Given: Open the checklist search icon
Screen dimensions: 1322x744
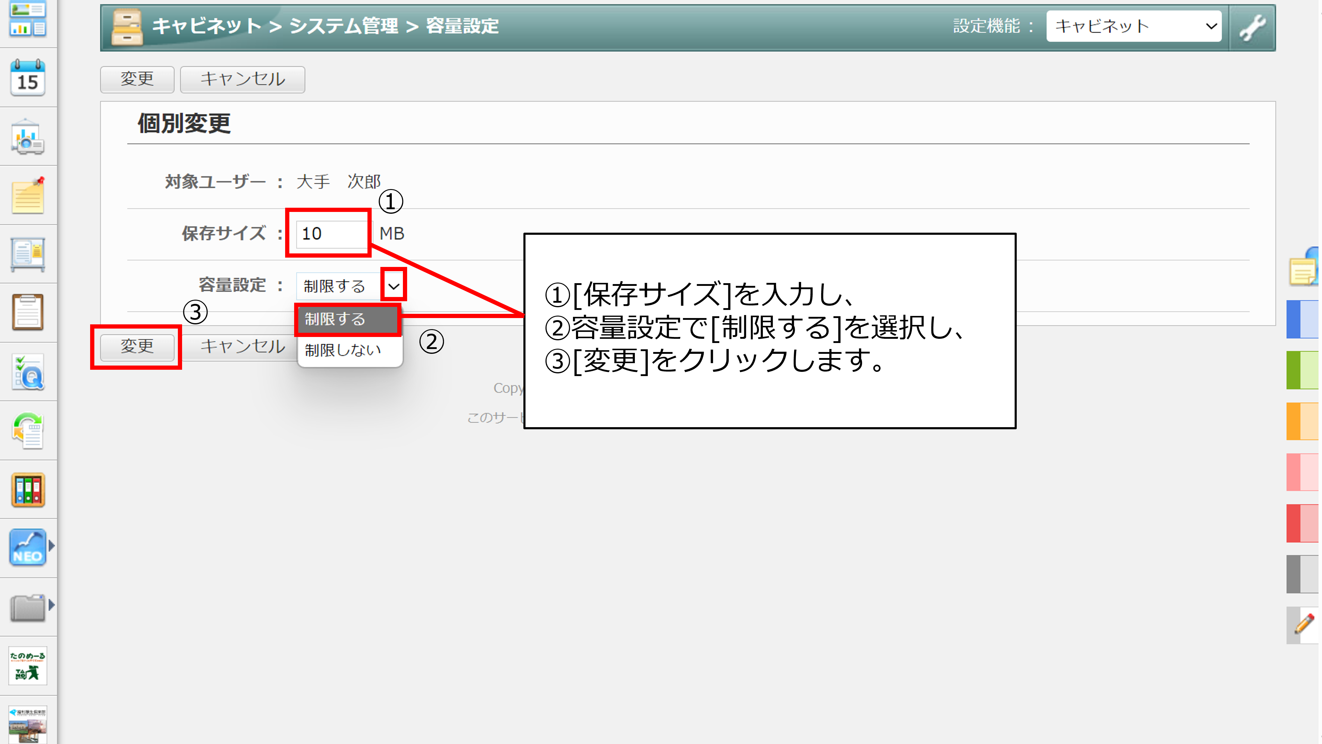Looking at the screenshot, I should 28,372.
